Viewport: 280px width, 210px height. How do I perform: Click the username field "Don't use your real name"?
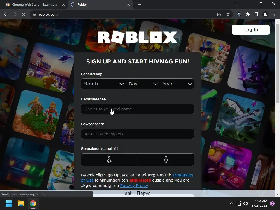[x=138, y=109]
